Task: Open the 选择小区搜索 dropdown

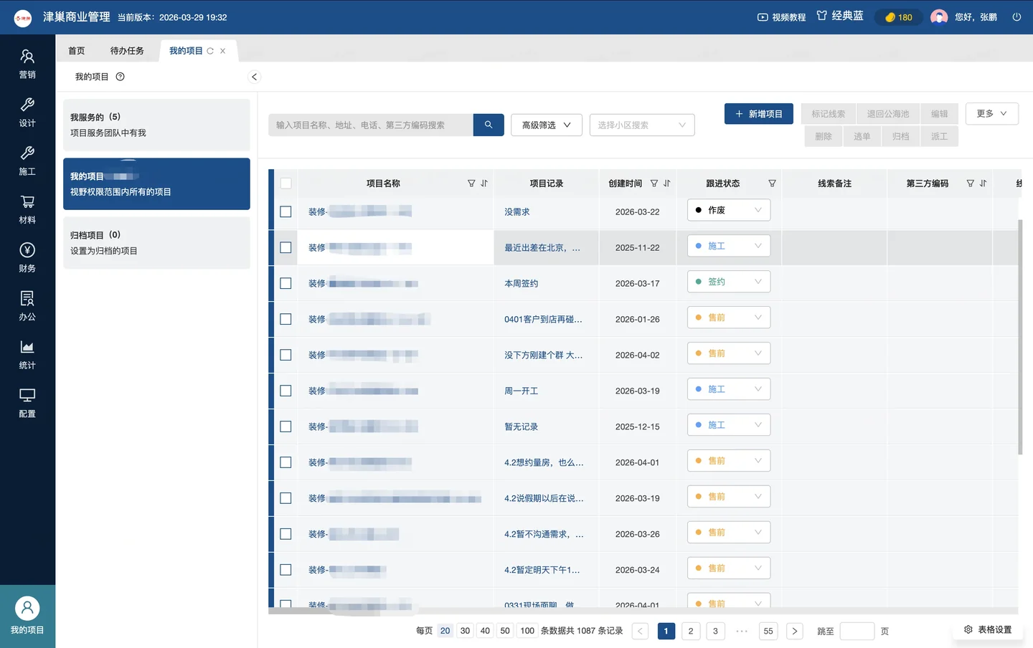Action: tap(641, 125)
